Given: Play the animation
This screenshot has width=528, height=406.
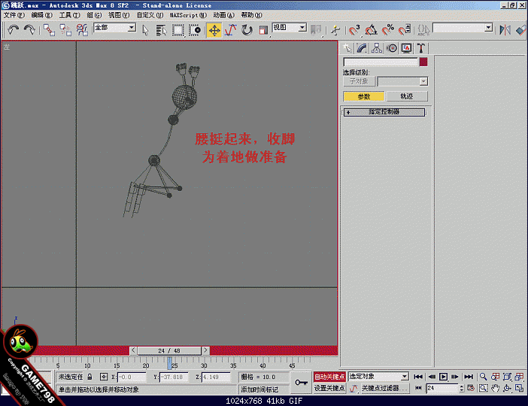Looking at the screenshot, I should coord(444,377).
